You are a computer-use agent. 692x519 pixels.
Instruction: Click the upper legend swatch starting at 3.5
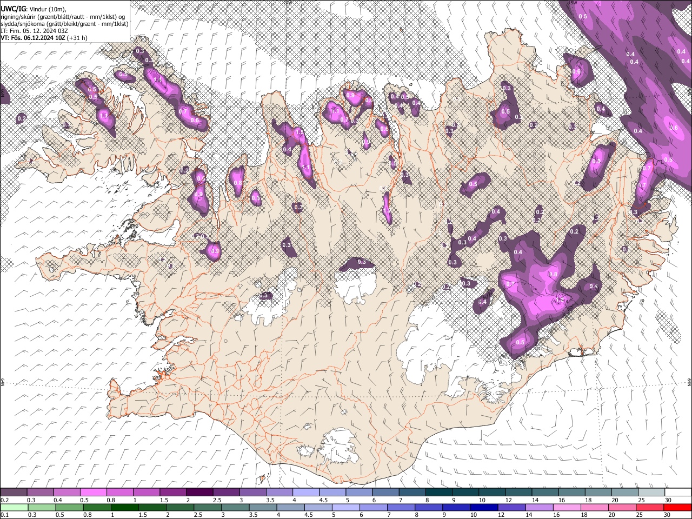pyautogui.click(x=279, y=493)
